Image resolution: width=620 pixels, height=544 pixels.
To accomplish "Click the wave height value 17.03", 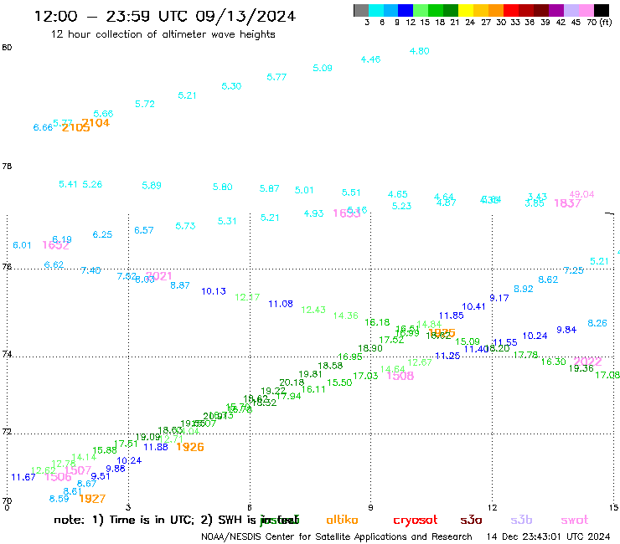I will (365, 376).
